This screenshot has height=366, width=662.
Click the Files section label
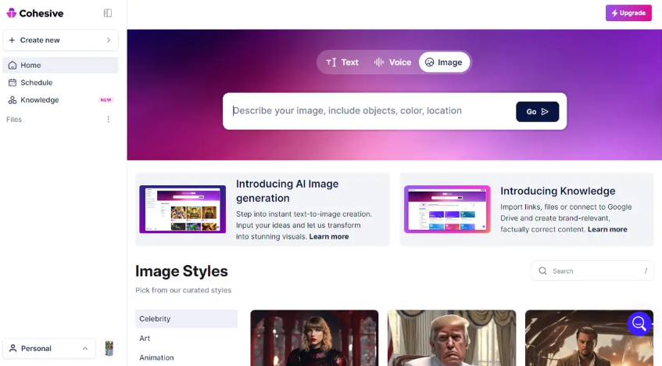[14, 120]
